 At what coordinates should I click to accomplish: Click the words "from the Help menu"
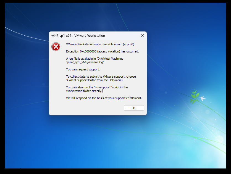(110, 80)
